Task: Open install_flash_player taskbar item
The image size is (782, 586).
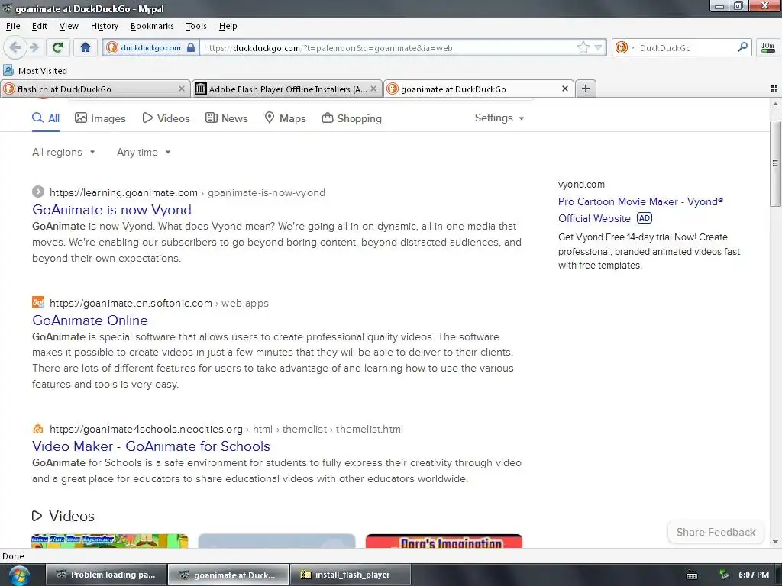Action: (x=351, y=575)
